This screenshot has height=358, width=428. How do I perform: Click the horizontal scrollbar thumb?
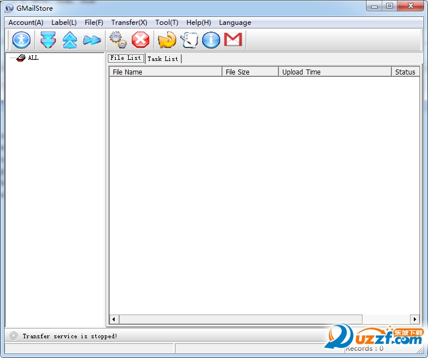pyautogui.click(x=241, y=319)
